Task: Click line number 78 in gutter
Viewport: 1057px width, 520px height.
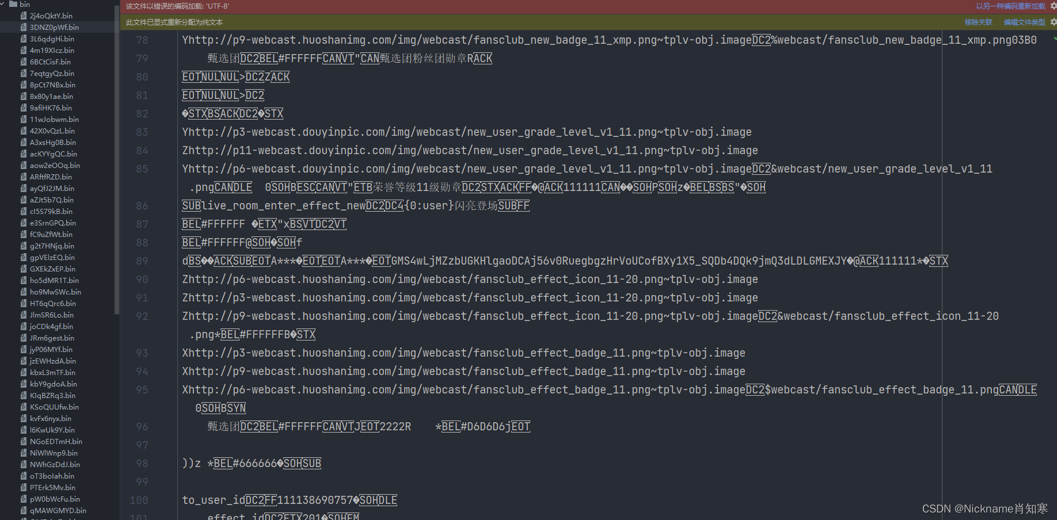Action: pyautogui.click(x=142, y=40)
